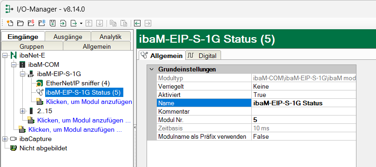This screenshot has height=167, width=376.
Task: Collapse the ibaNet-E tree node
Action: [x=5, y=55]
